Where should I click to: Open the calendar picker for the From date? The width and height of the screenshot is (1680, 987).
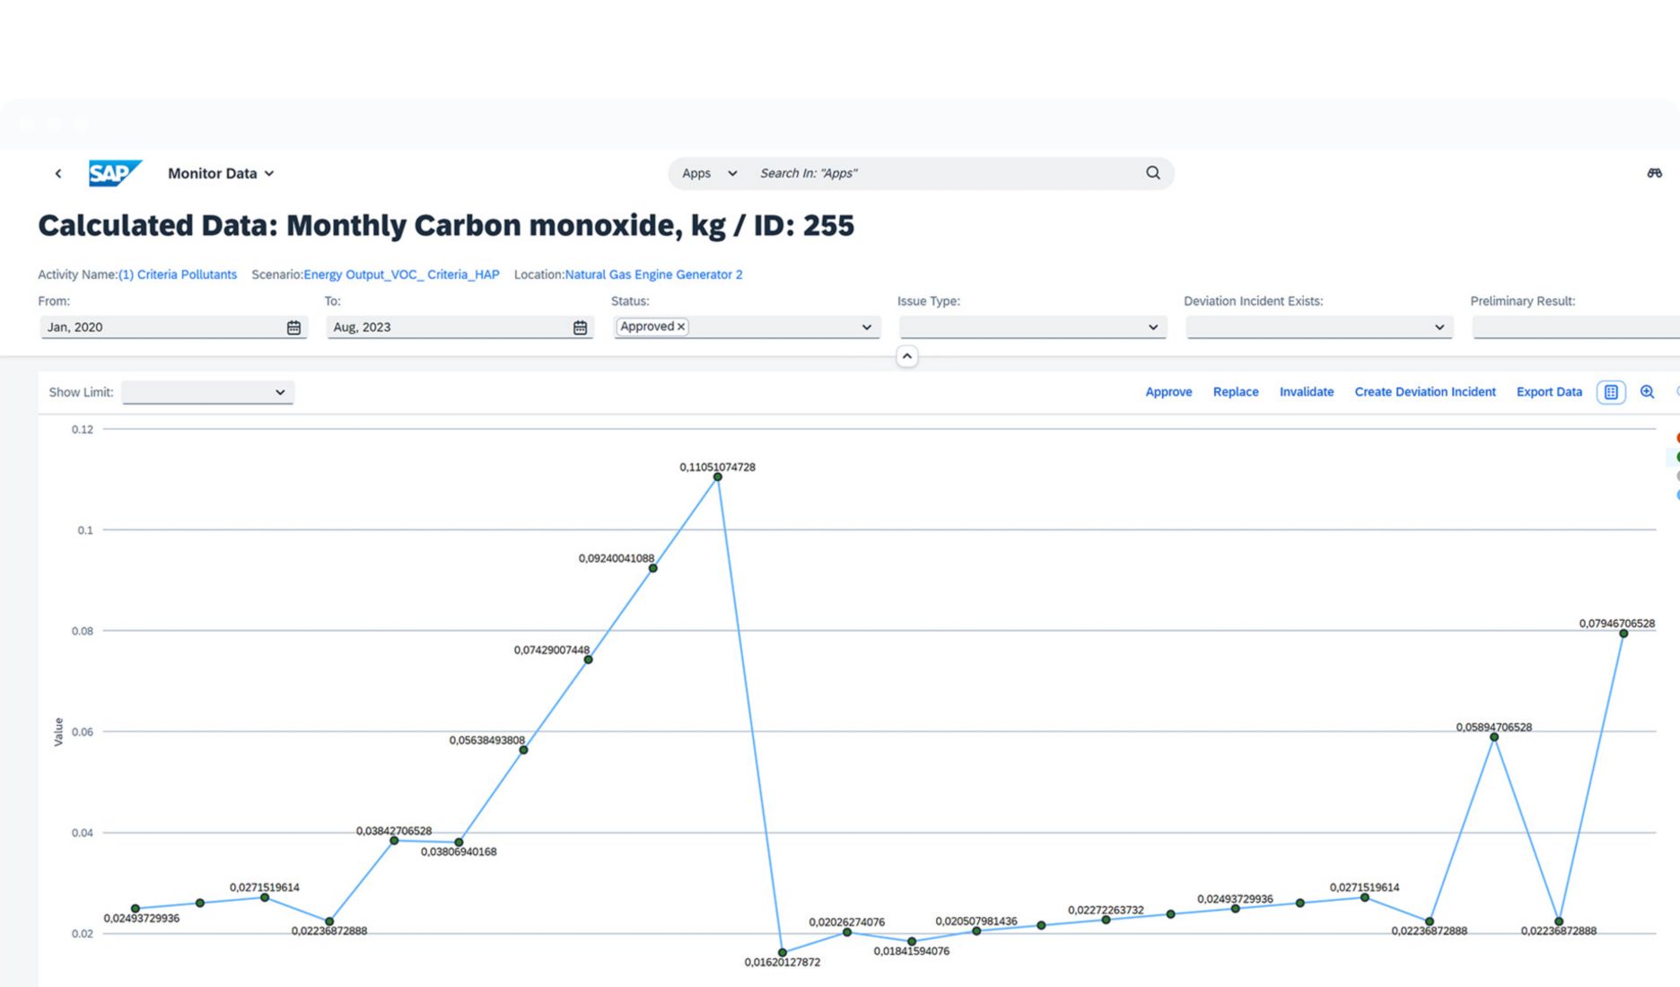coord(294,327)
